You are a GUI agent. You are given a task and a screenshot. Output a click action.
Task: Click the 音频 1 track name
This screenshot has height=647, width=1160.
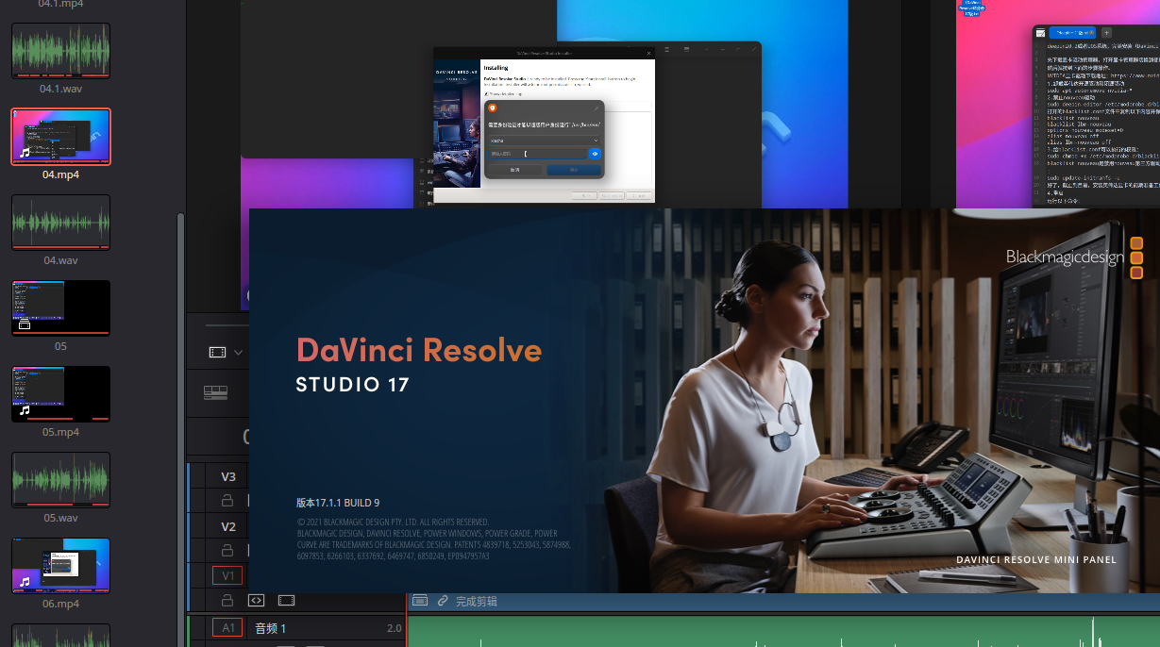click(x=270, y=628)
